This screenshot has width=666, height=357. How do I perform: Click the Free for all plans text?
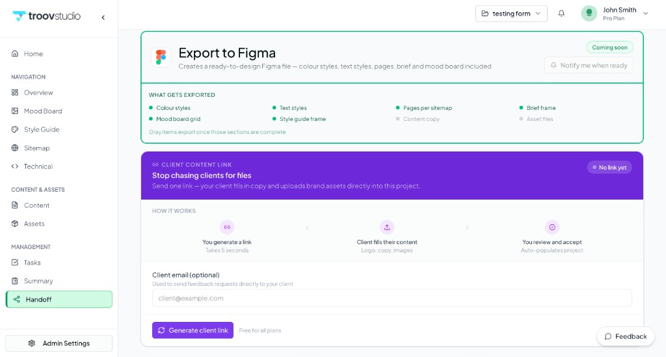(260, 331)
